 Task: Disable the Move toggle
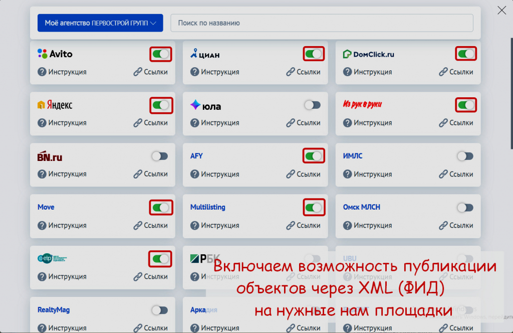point(161,208)
